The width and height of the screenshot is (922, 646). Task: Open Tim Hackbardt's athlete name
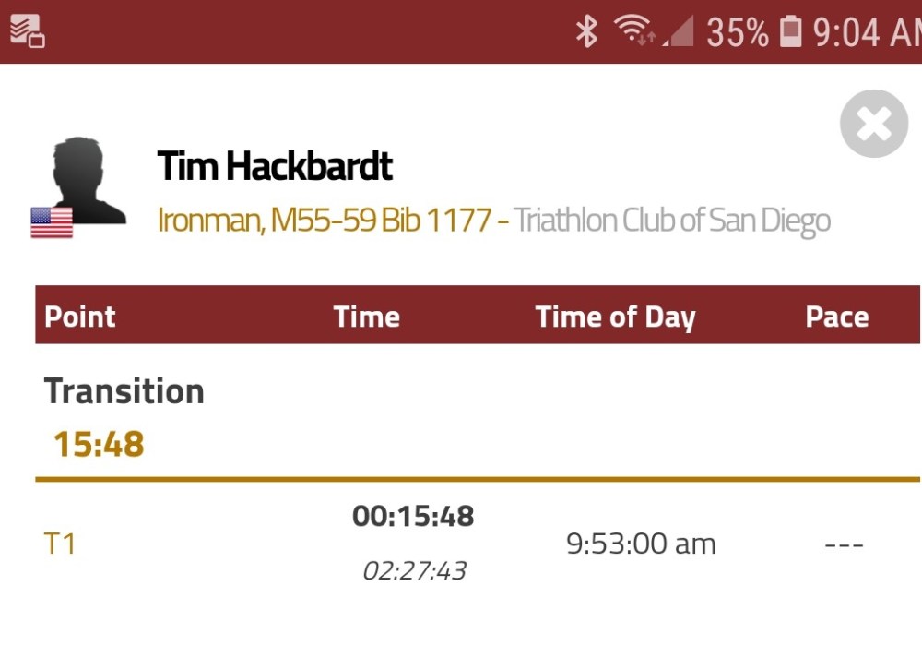pos(274,166)
